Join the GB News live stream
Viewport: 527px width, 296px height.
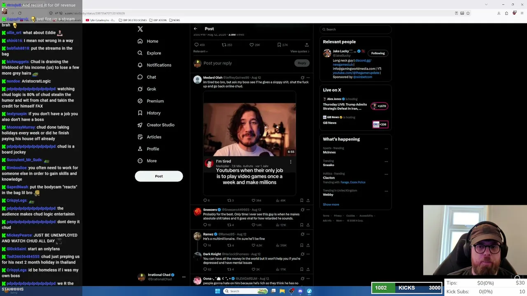(x=380, y=125)
